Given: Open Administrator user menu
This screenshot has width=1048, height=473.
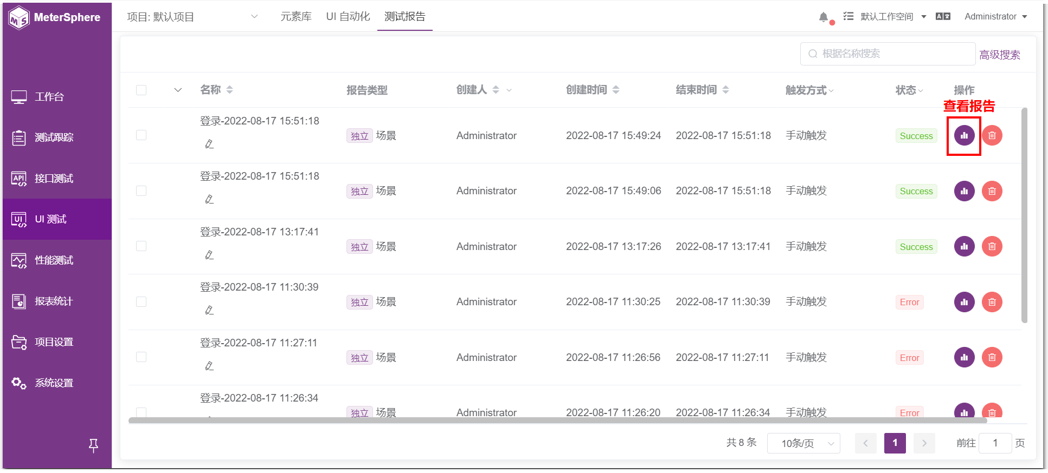Looking at the screenshot, I should [996, 17].
